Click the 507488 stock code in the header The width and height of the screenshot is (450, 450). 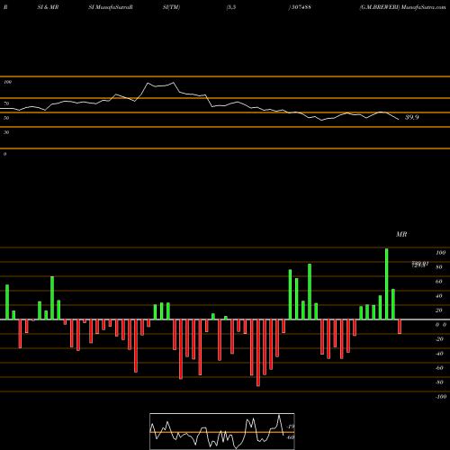coord(301,7)
